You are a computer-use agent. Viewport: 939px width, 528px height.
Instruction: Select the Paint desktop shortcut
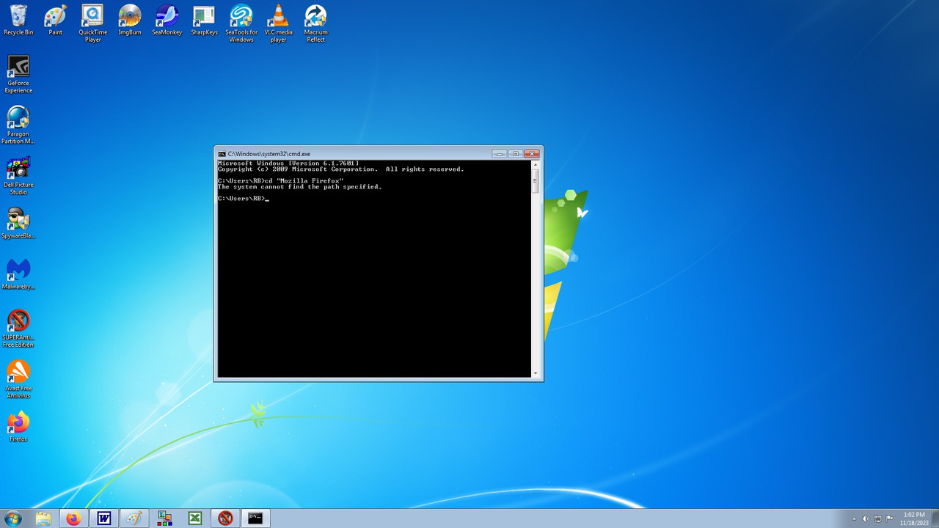point(55,21)
